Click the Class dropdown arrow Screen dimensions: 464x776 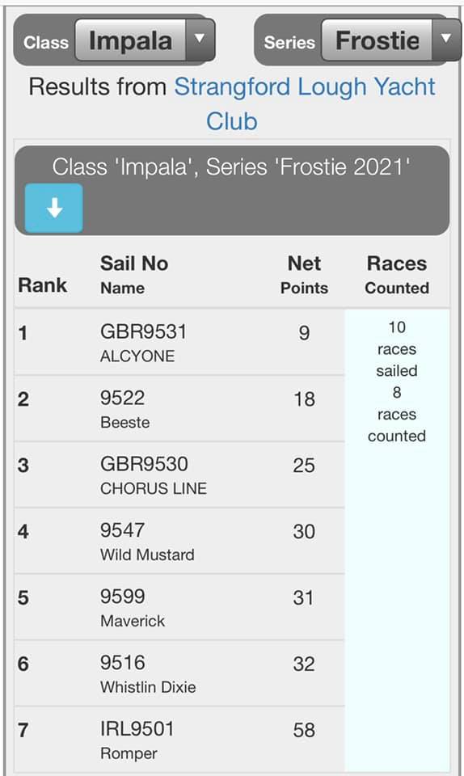[x=200, y=40]
